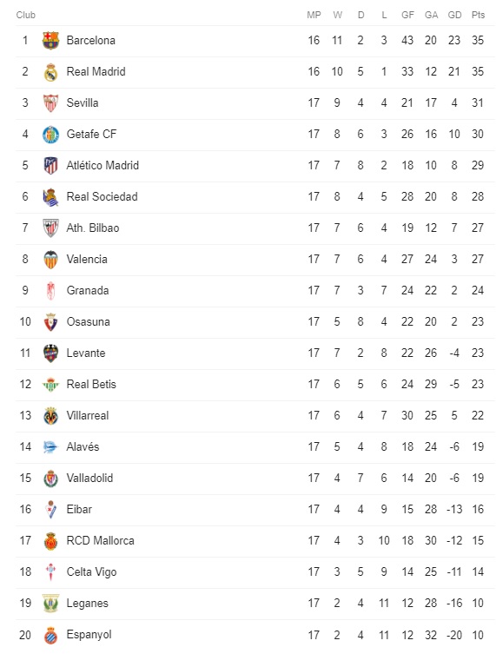Image resolution: width=496 pixels, height=667 pixels.
Task: Open the Celta Vigo team row
Action: pos(255,572)
